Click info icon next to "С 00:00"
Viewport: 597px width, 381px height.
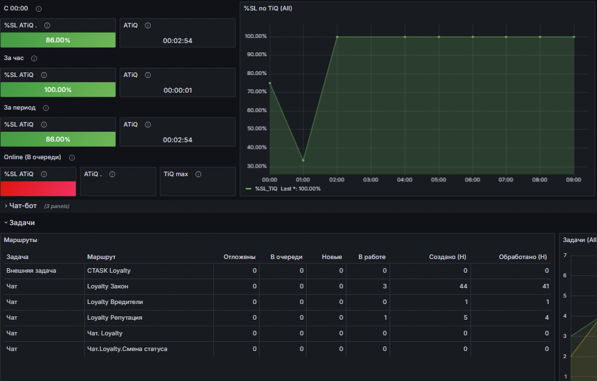click(38, 8)
